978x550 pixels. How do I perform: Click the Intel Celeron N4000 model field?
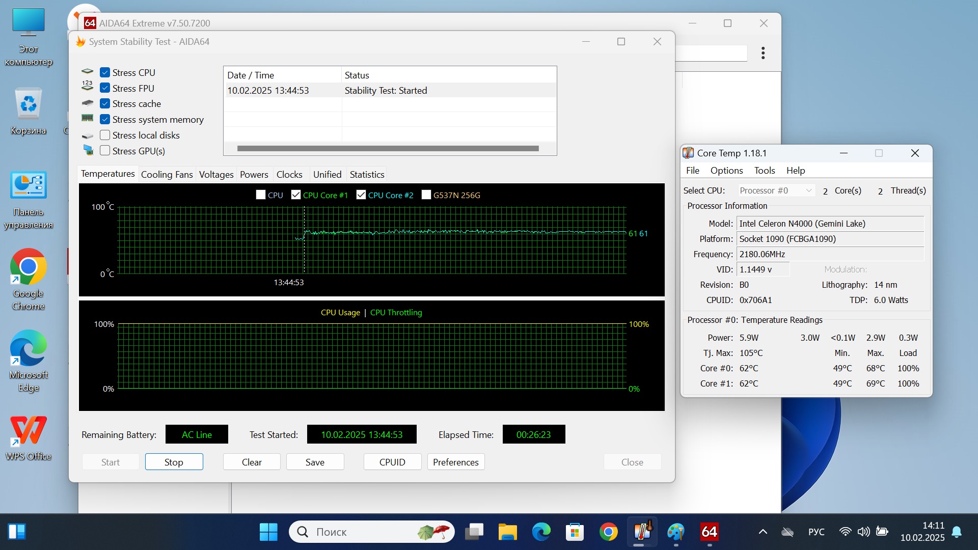pos(830,224)
